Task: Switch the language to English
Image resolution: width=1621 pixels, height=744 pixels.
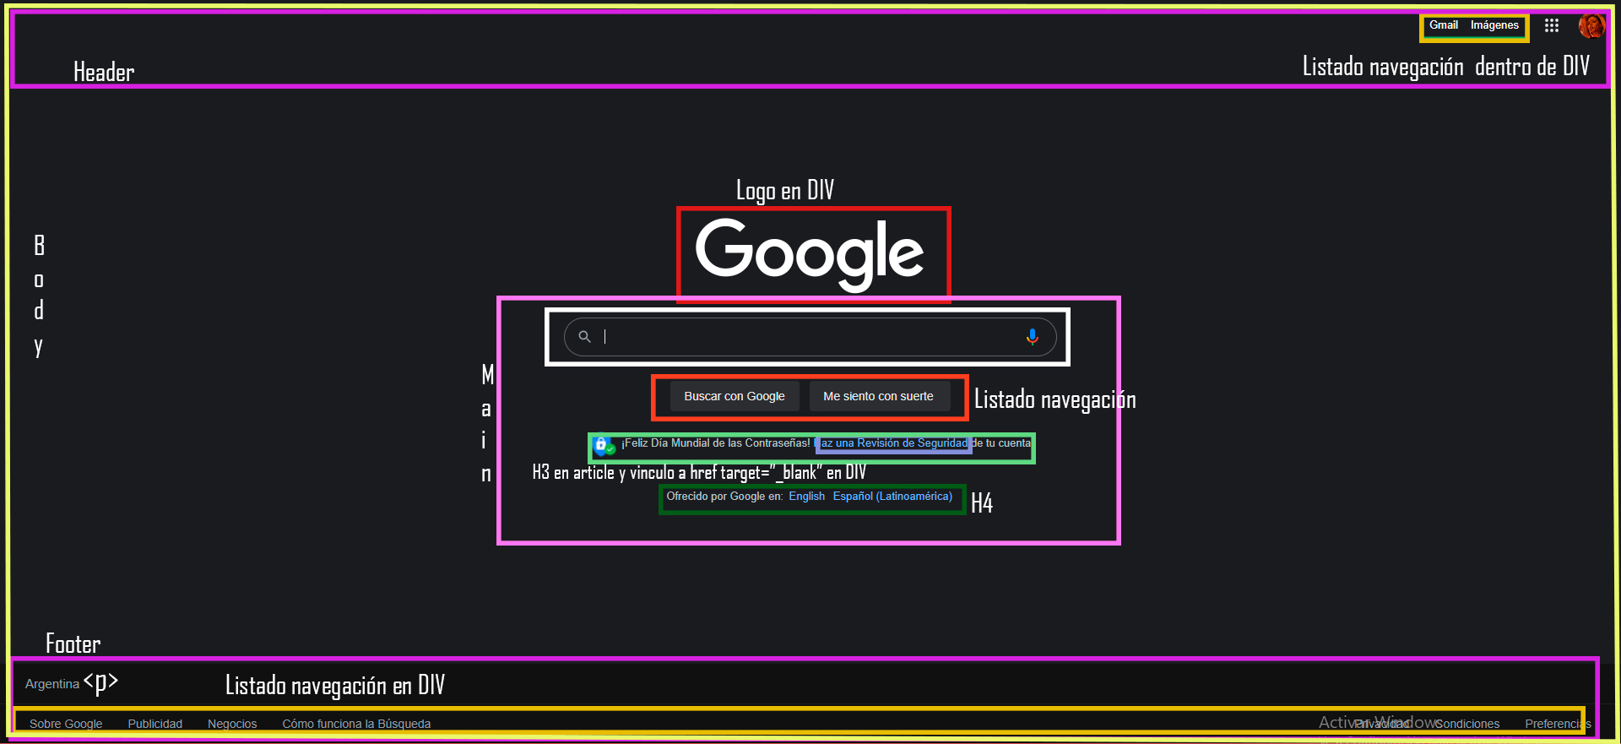Action: tap(806, 497)
